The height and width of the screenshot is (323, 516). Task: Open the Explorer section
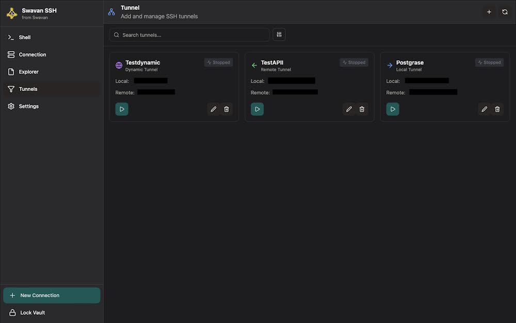tap(28, 72)
